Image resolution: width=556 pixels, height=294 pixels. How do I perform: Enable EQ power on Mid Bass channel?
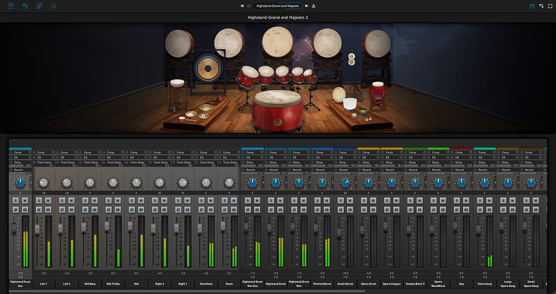(x=80, y=157)
